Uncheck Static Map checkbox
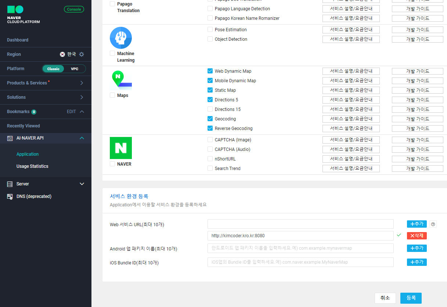 pos(210,90)
